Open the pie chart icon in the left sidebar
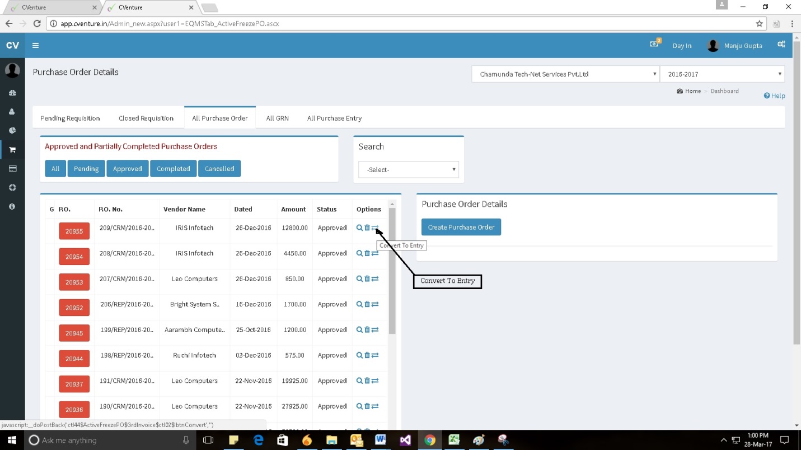This screenshot has width=801, height=450. pyautogui.click(x=12, y=131)
